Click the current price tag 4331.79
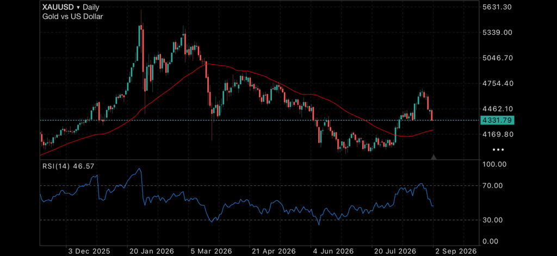 tap(497, 120)
